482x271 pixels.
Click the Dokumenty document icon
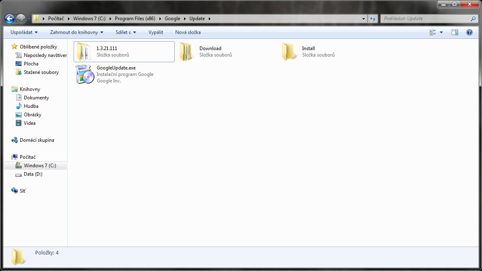pos(19,98)
